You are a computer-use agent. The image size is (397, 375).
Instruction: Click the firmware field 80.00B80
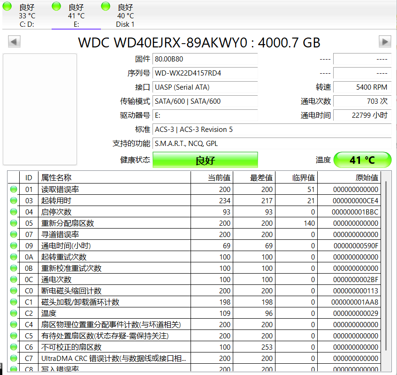[x=205, y=59]
